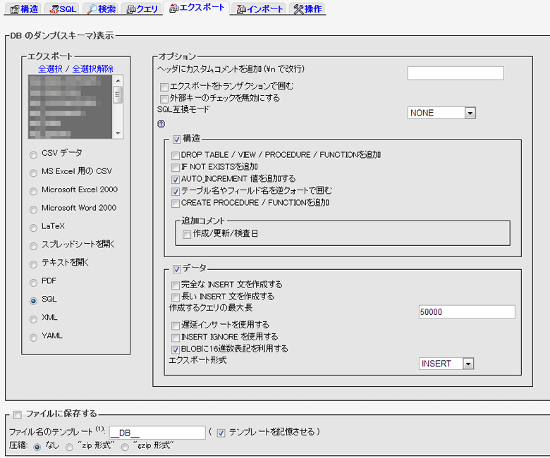Open the SQL tab
Viewport: 550px width, 458px height.
click(x=63, y=8)
